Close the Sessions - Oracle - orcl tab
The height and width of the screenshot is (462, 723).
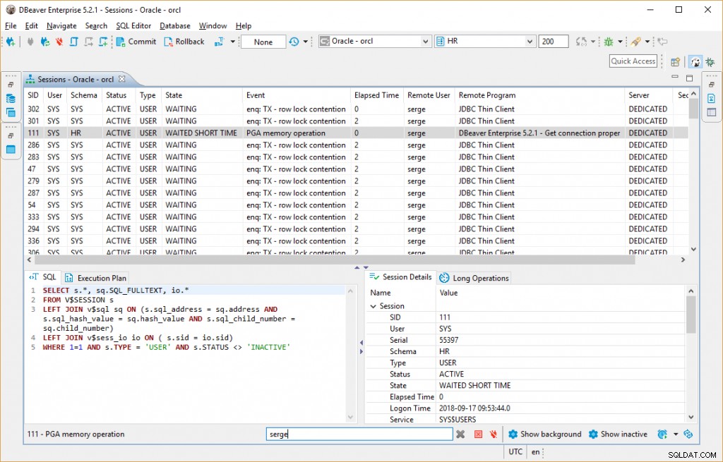121,79
